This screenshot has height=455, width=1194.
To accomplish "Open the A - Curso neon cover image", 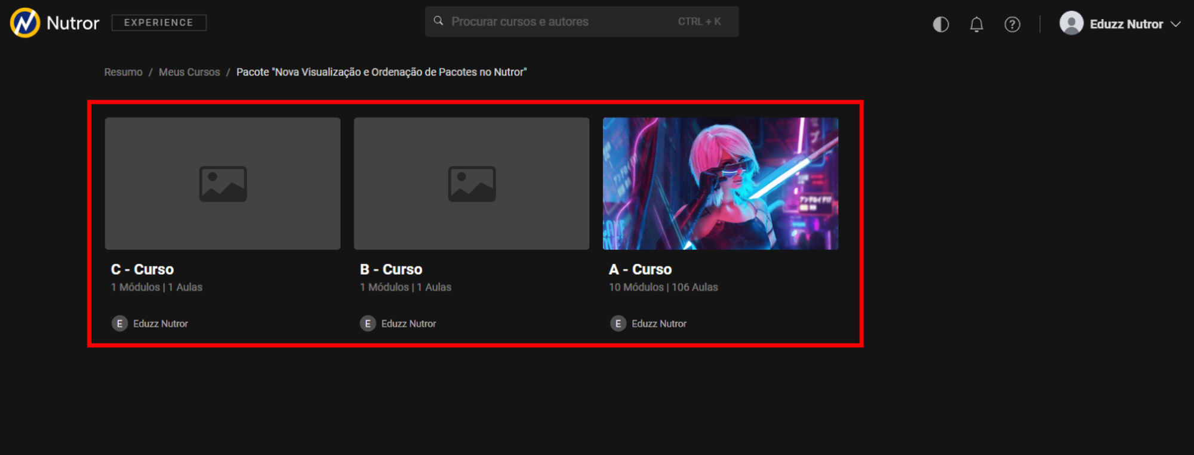I will click(x=720, y=183).
